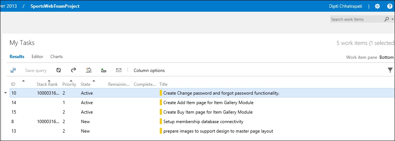
Task: Click the Active state of item 14
Action: [87, 103]
